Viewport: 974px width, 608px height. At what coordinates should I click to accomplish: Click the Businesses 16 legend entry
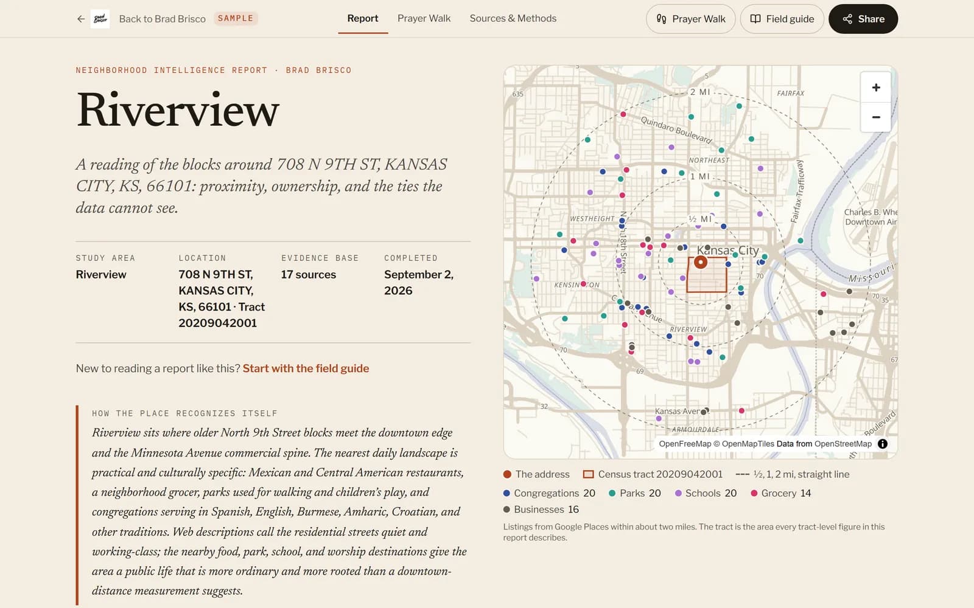541,510
